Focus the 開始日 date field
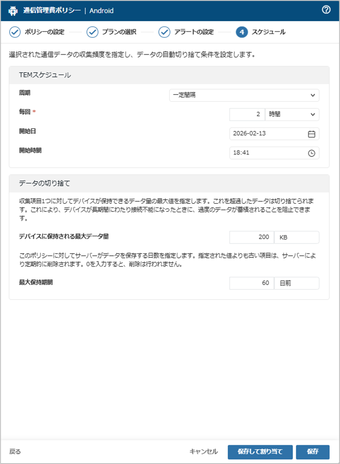 click(274, 134)
